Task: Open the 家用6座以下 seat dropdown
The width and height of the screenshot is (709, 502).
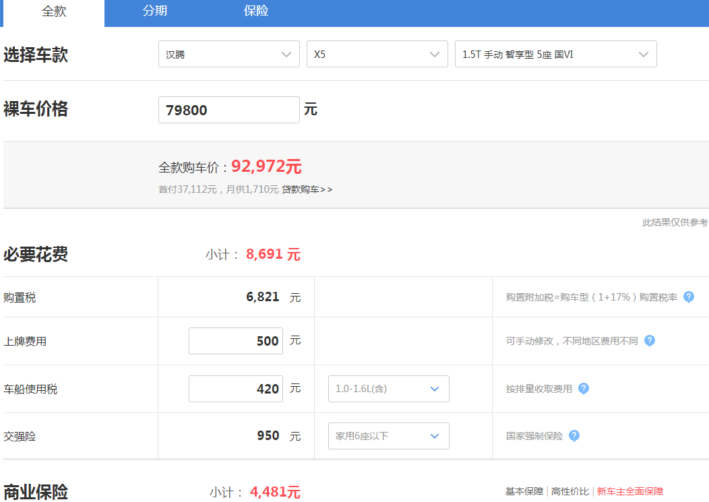Action: pyautogui.click(x=388, y=436)
